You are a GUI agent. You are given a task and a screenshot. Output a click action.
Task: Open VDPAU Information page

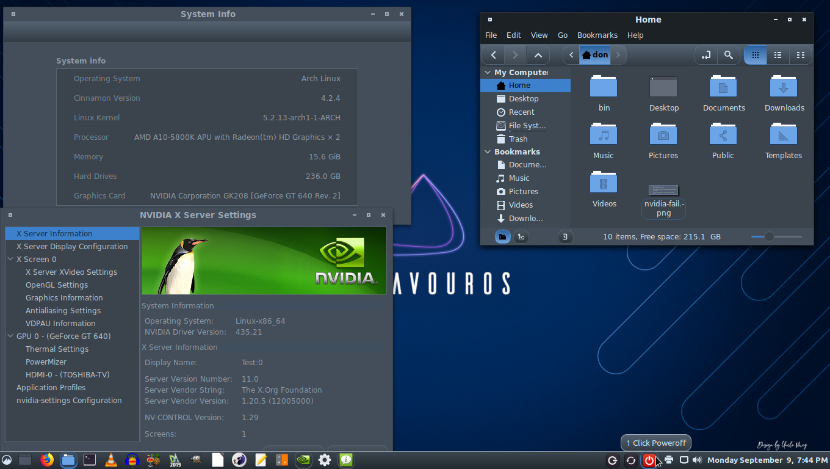pyautogui.click(x=60, y=324)
